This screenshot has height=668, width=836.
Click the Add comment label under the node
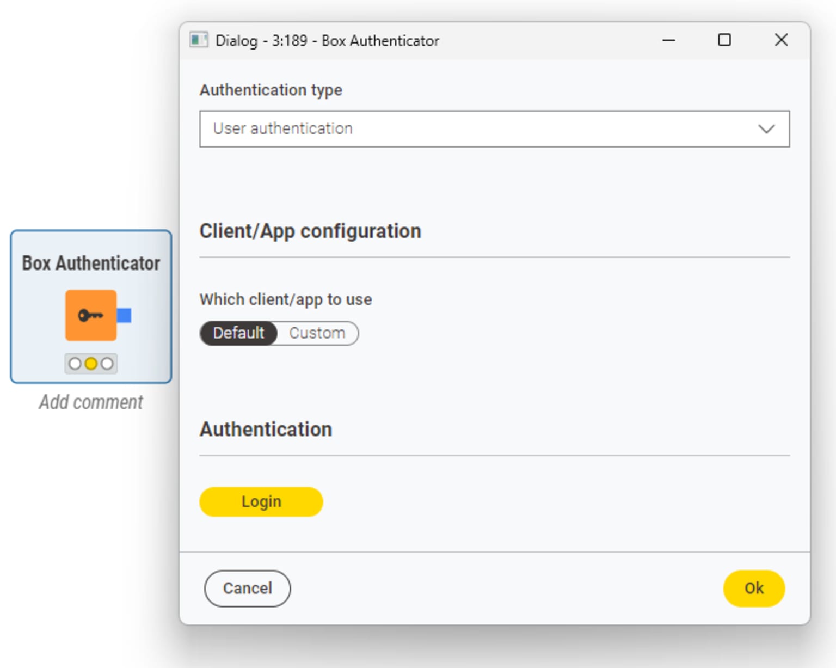[91, 402]
